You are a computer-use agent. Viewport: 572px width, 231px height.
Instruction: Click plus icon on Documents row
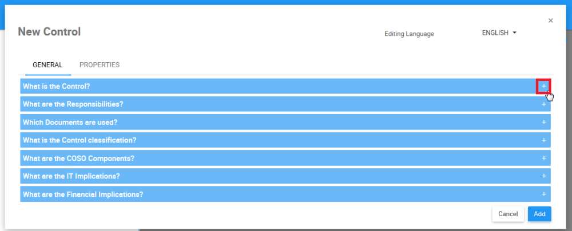point(543,122)
